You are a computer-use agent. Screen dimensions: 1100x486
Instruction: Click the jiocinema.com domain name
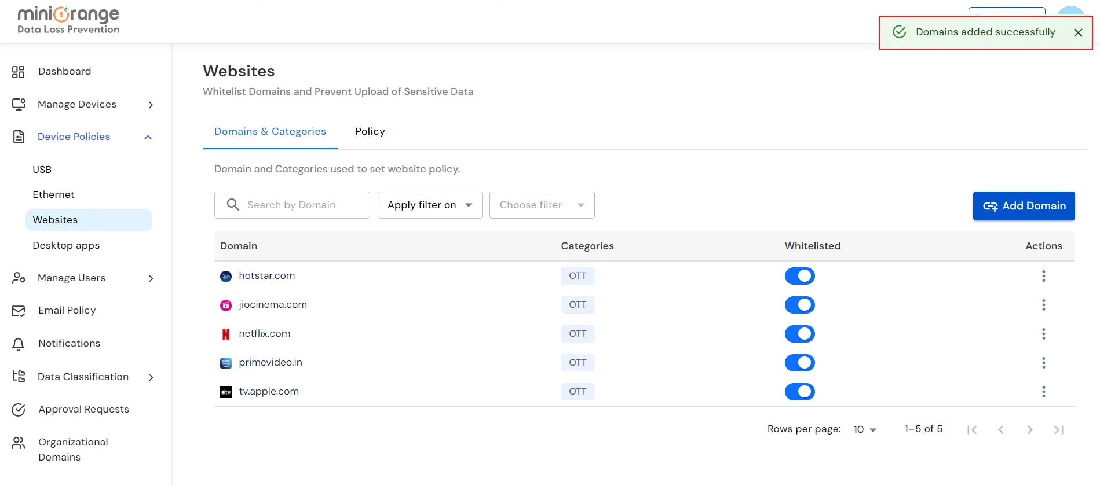pos(273,304)
